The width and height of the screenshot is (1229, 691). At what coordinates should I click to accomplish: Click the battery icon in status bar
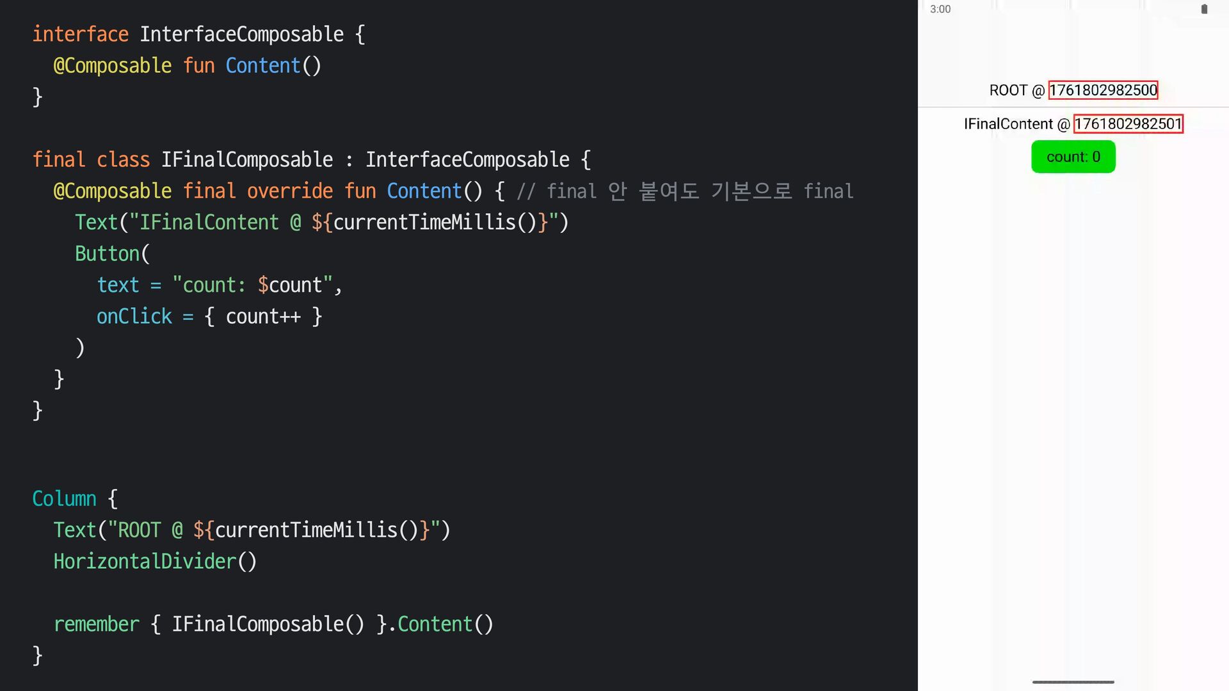click(x=1204, y=9)
